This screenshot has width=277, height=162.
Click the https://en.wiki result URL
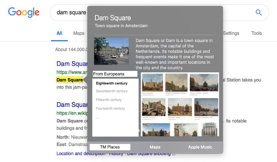coord(72,113)
